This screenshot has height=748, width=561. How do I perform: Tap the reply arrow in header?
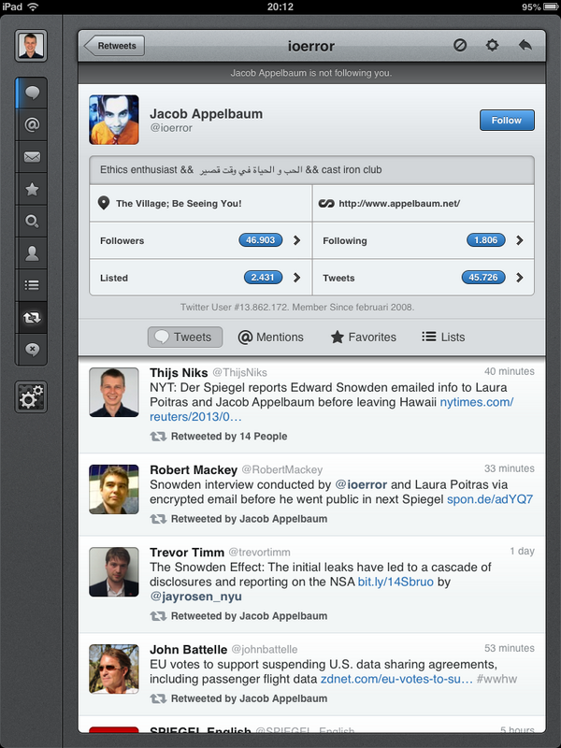point(525,45)
